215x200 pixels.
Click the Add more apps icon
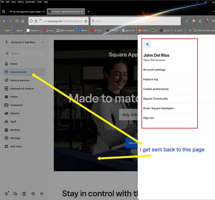[x=6, y=146]
